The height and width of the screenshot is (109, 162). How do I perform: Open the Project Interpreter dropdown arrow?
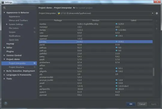pos(152,13)
